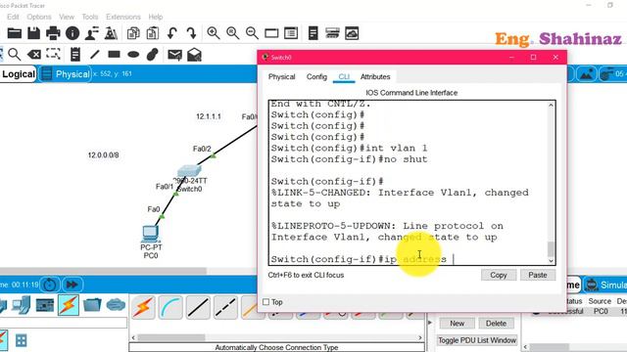
Task: Pick the copper straight-through cable
Action: [x=198, y=308]
